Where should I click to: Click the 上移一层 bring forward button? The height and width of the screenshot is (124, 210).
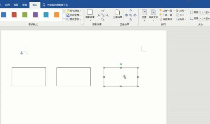[x=166, y=10]
